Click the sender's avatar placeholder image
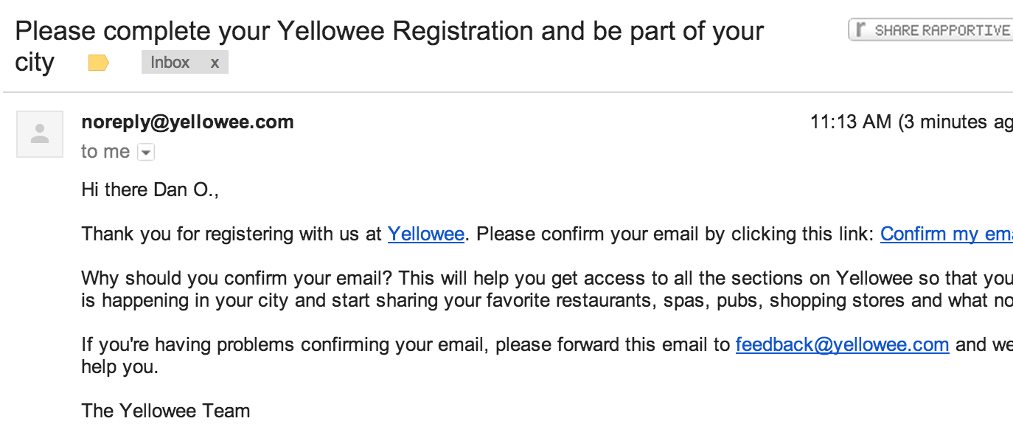Image resolution: width=1013 pixels, height=438 pixels. point(40,134)
